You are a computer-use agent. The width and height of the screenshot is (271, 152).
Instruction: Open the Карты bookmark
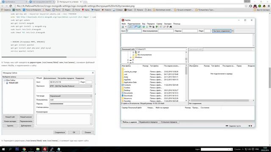[x=86, y=10]
